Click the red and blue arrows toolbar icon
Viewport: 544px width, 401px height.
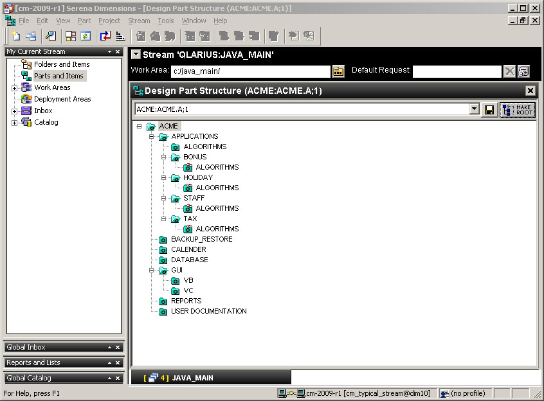point(105,36)
